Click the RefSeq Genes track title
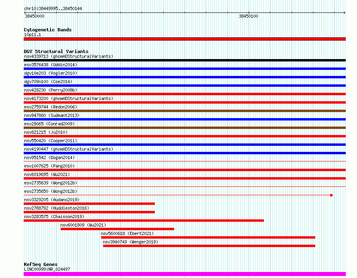Viewport: 357px width, 278px height. (x=41, y=264)
